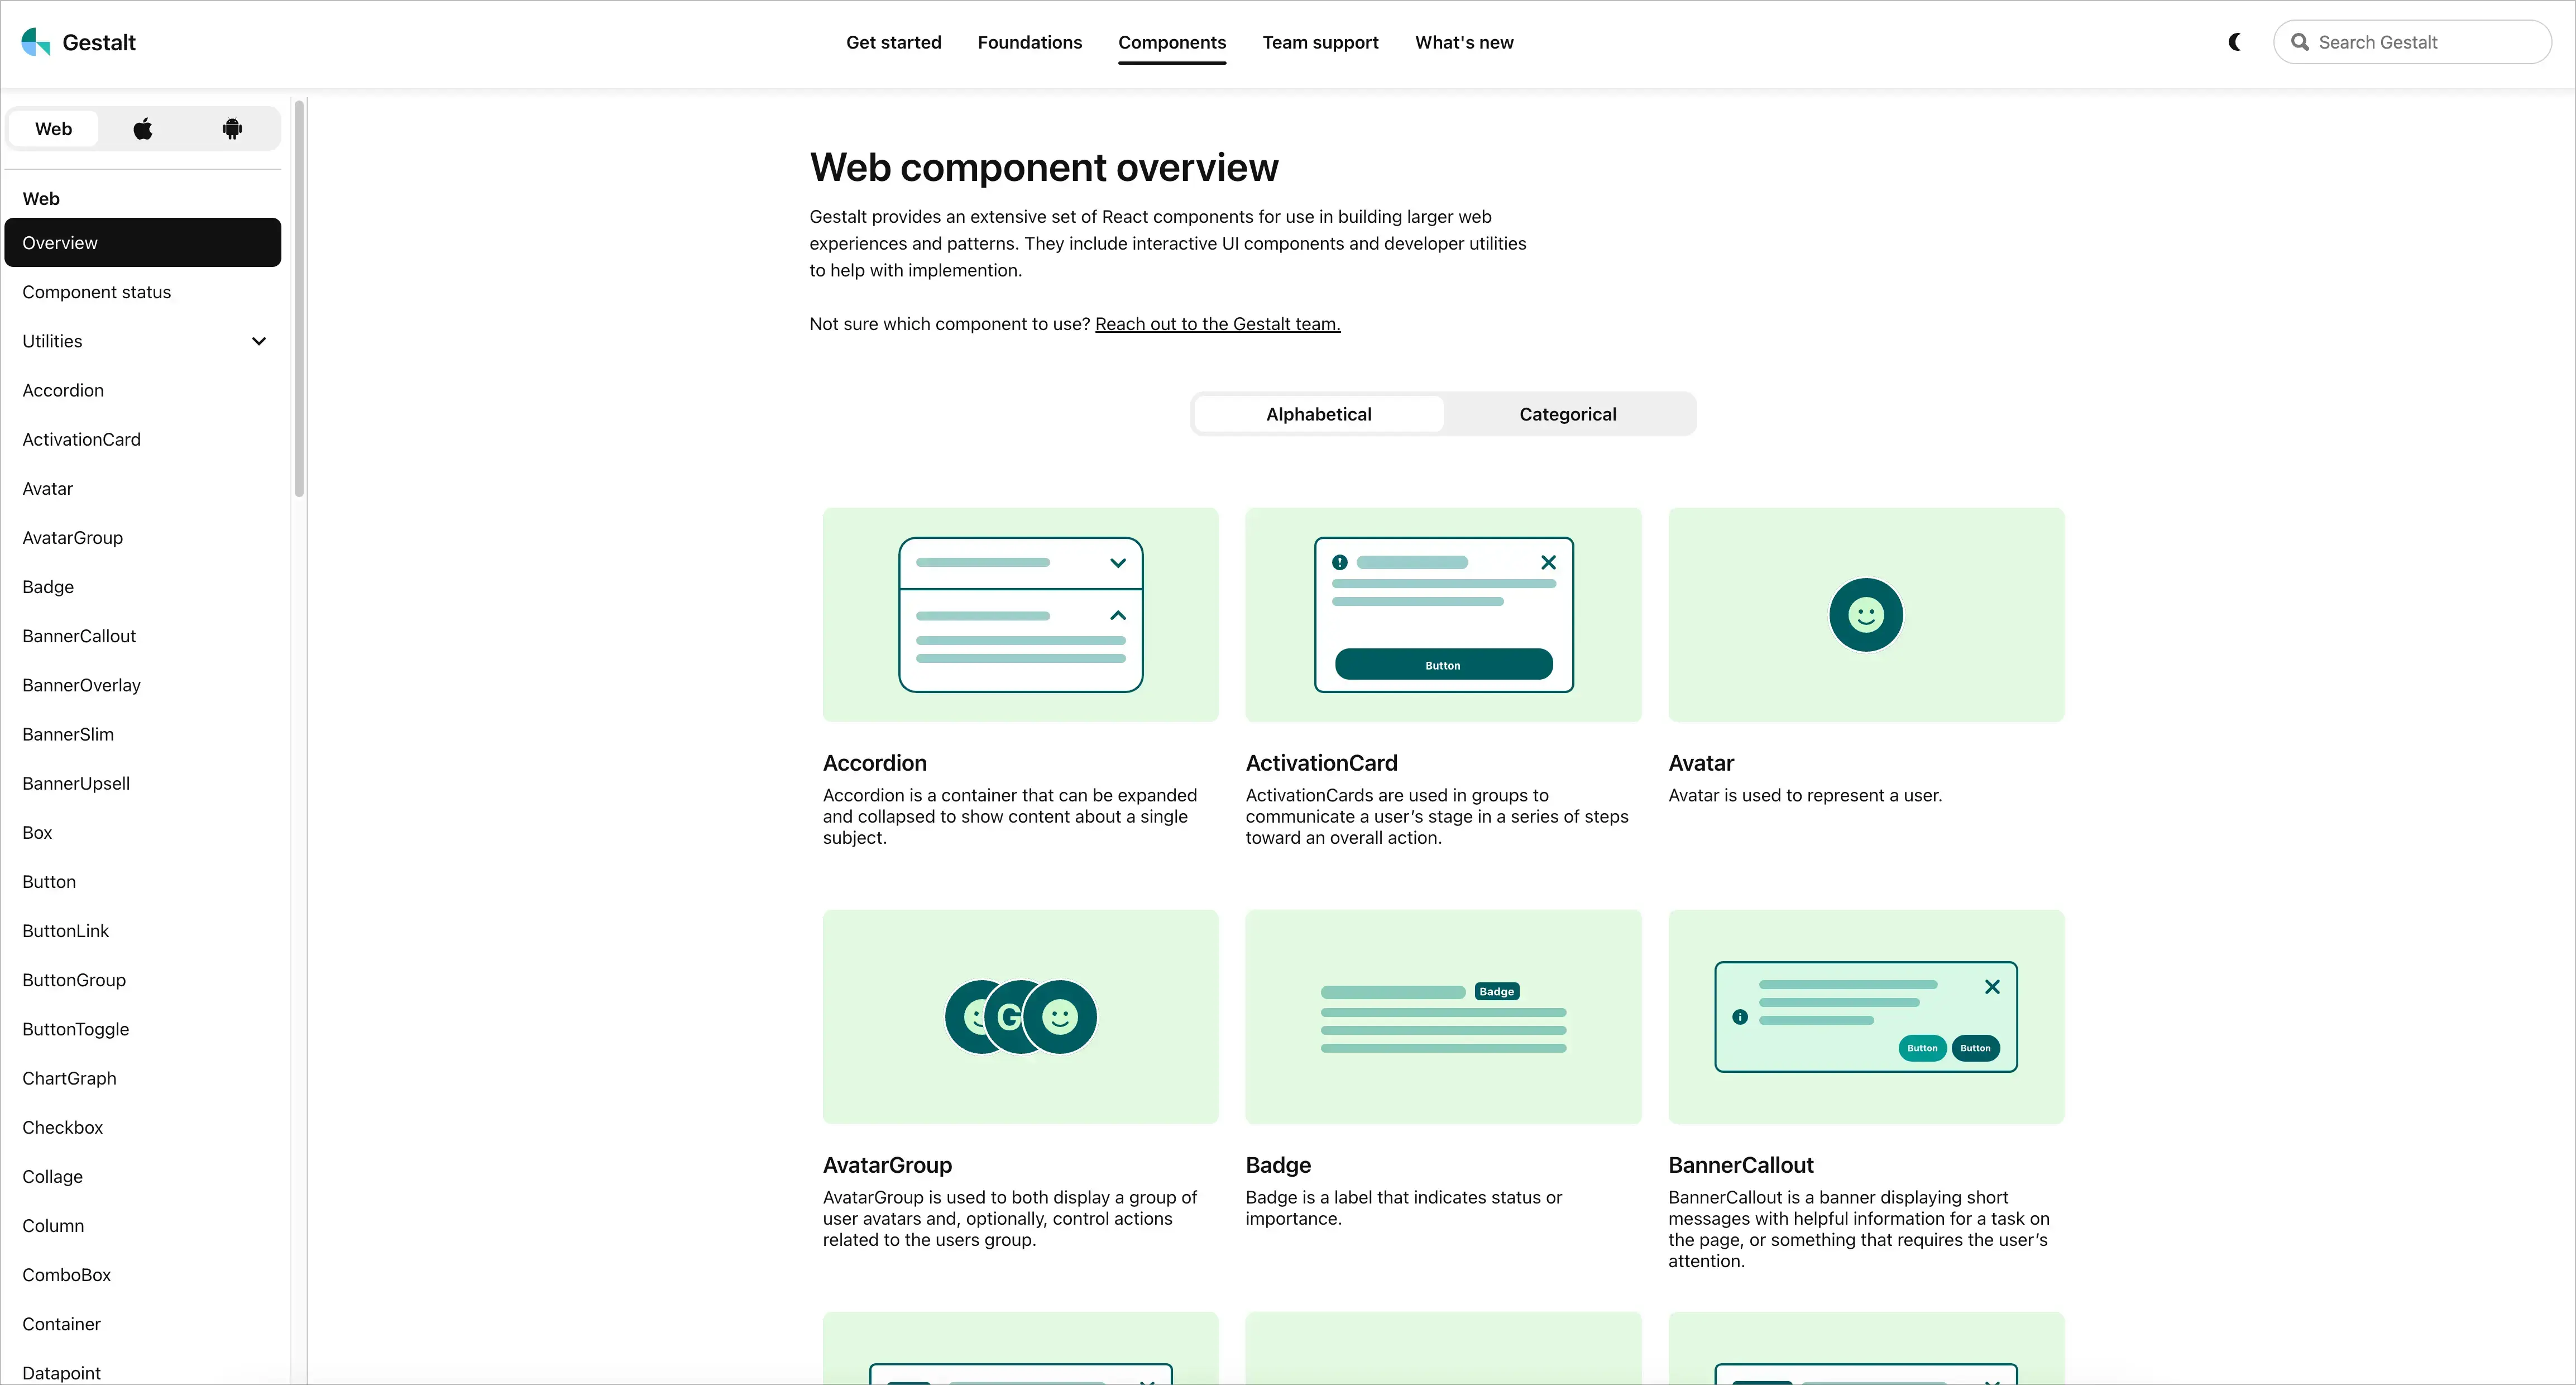Image resolution: width=2576 pixels, height=1385 pixels.
Task: Open Components menu
Action: coord(1172,42)
